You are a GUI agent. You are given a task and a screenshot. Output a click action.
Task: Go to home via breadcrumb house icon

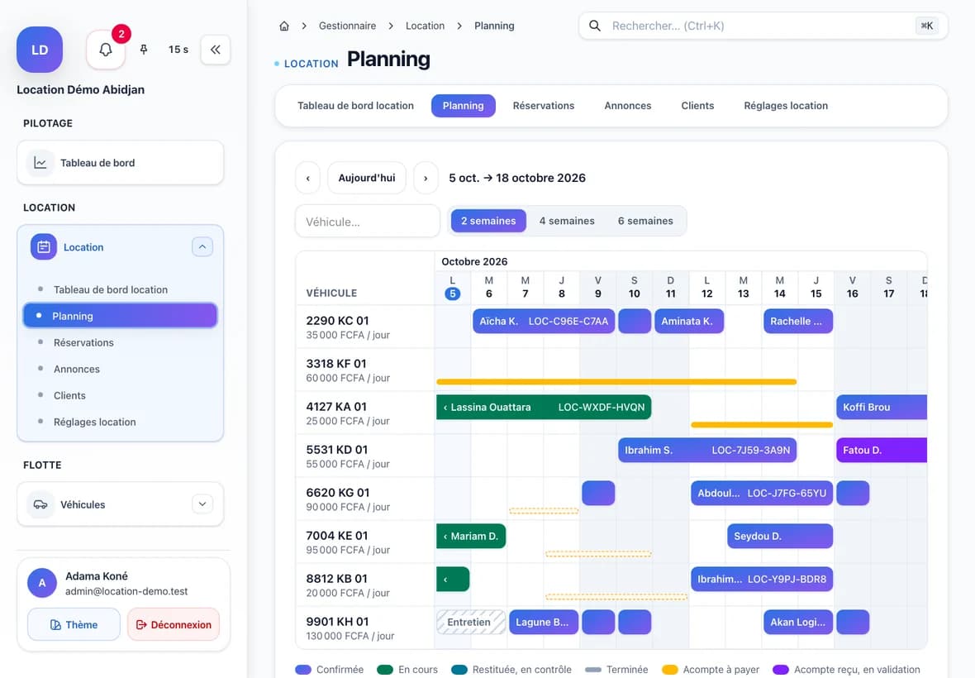284,26
